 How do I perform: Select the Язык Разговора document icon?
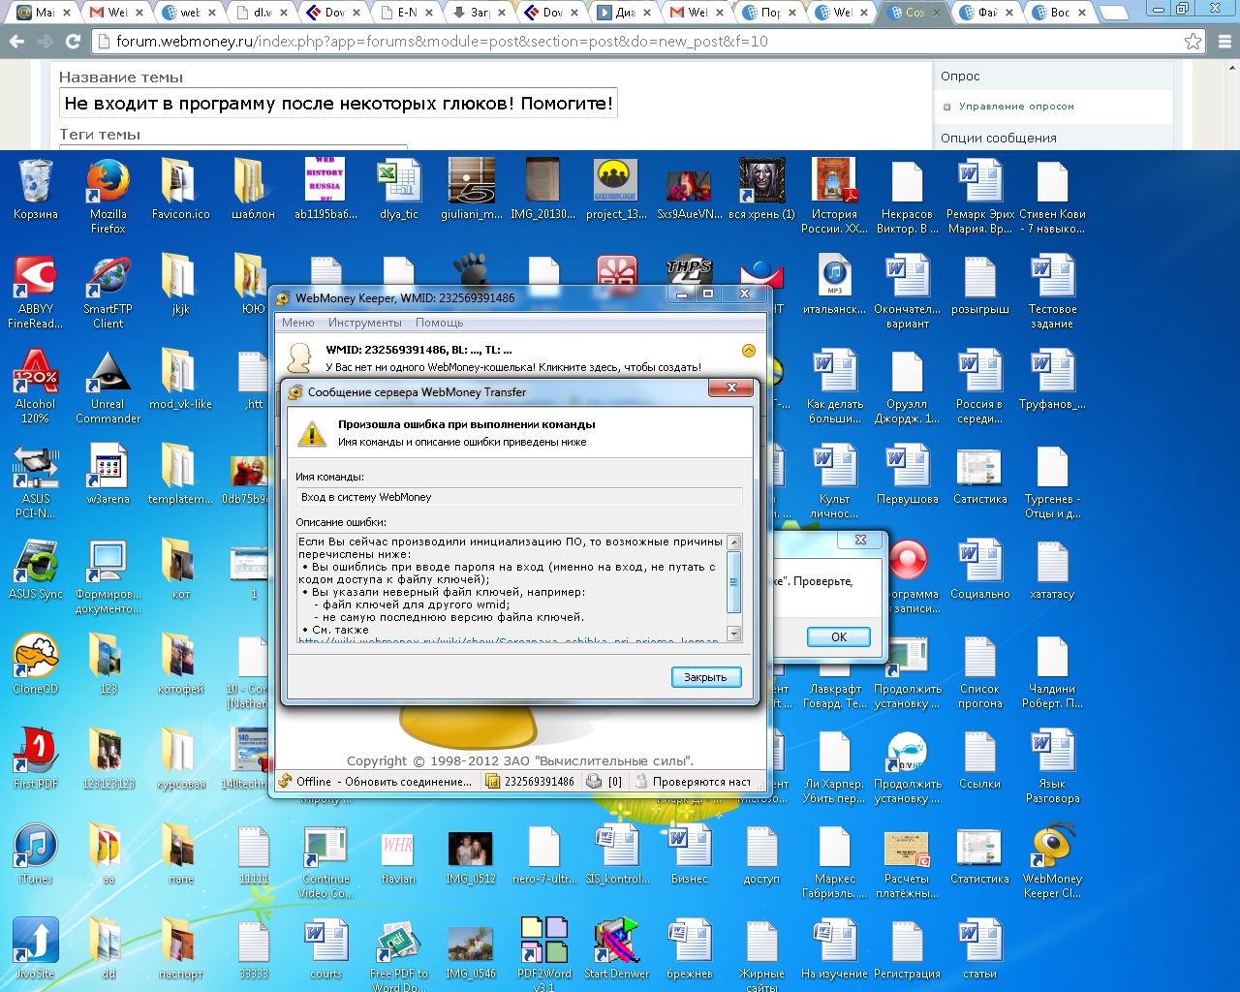click(1052, 765)
